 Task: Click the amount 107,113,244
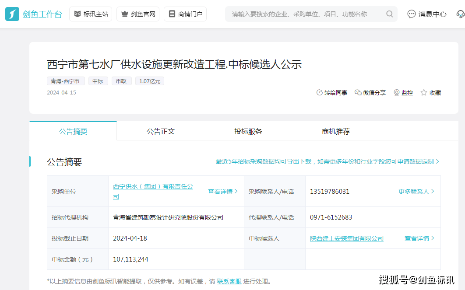tap(130, 259)
